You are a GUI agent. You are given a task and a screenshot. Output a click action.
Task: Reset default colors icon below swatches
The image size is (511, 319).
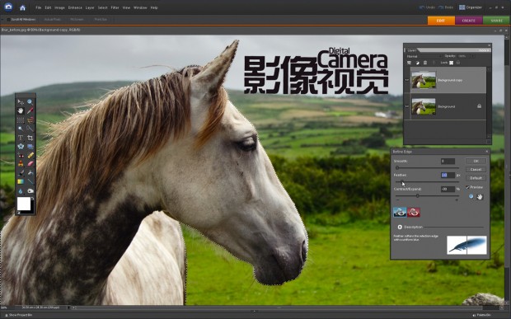pyautogui.click(x=19, y=213)
